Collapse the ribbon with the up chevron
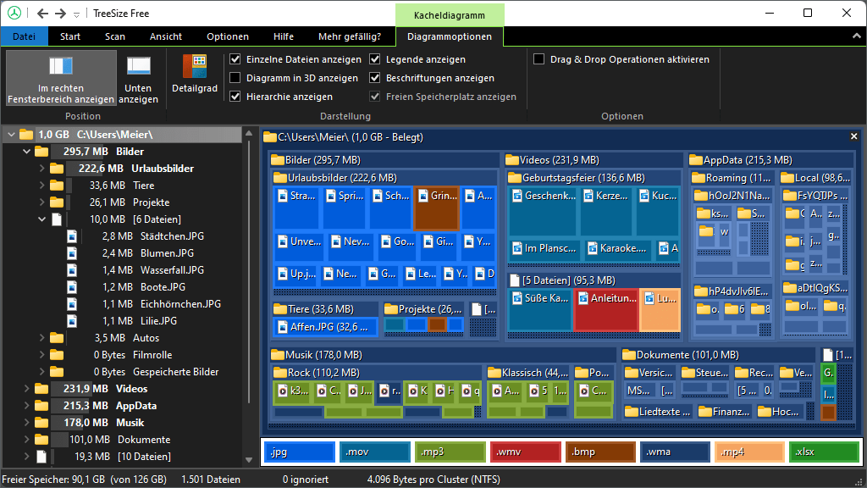This screenshot has width=867, height=488. point(857,36)
